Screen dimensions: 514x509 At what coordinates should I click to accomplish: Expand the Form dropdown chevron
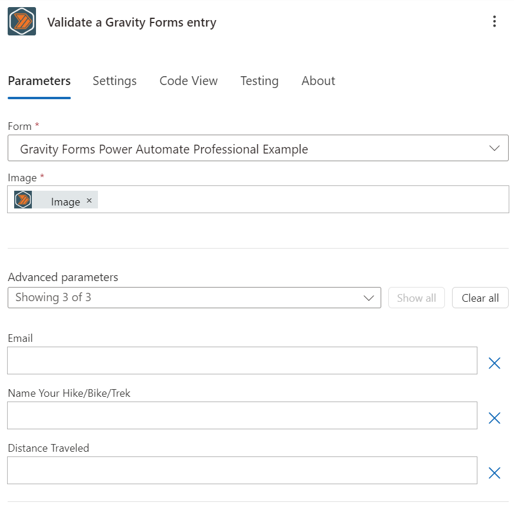point(495,148)
